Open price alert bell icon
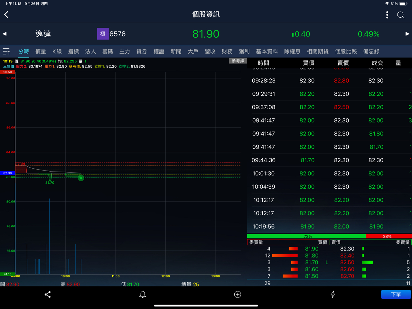412x309 pixels. click(x=143, y=295)
